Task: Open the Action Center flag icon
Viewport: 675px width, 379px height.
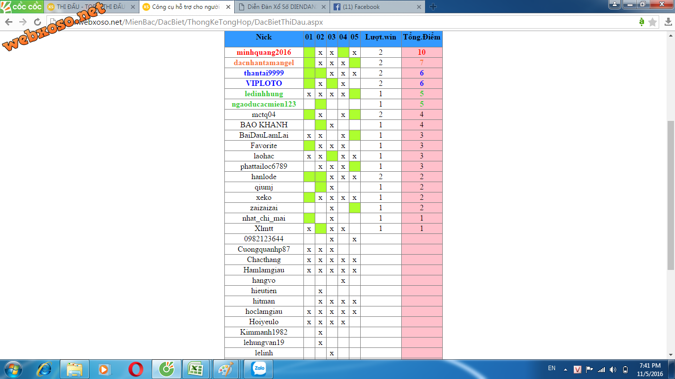Action: point(589,369)
